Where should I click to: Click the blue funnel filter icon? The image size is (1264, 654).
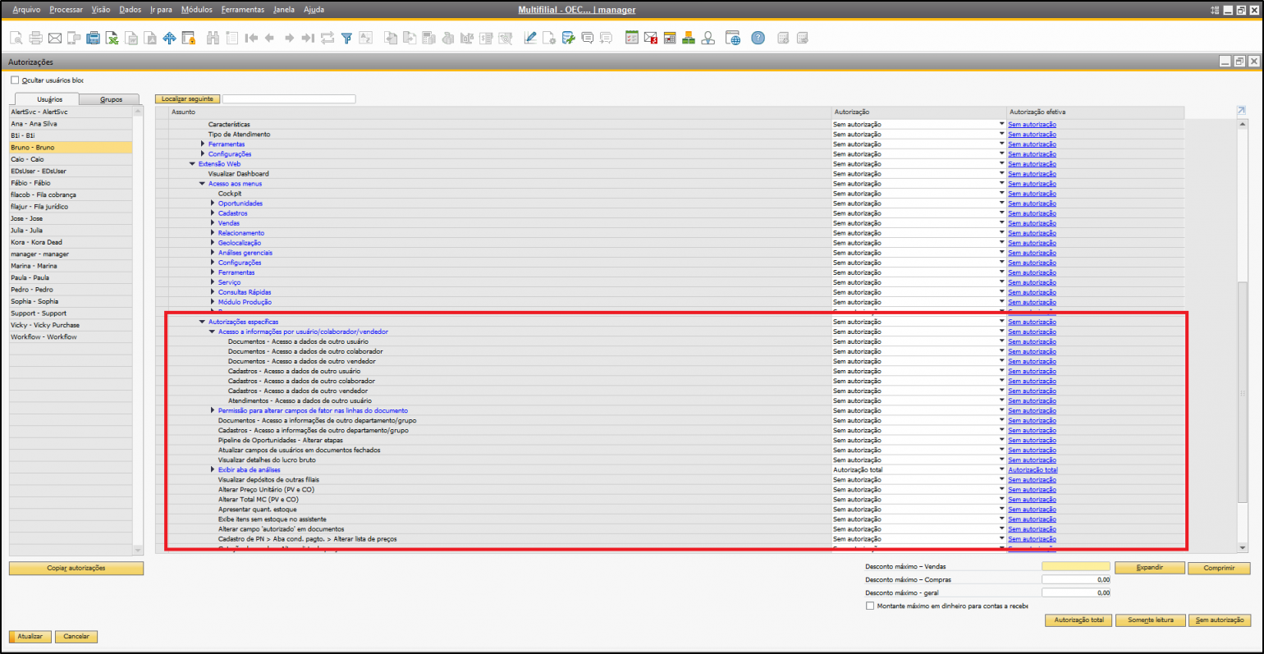click(346, 38)
